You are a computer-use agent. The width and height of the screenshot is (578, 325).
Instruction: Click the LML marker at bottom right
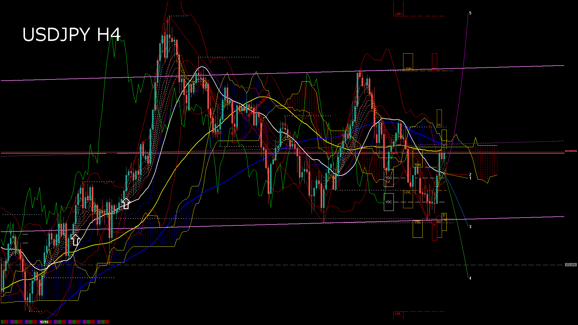point(398,314)
